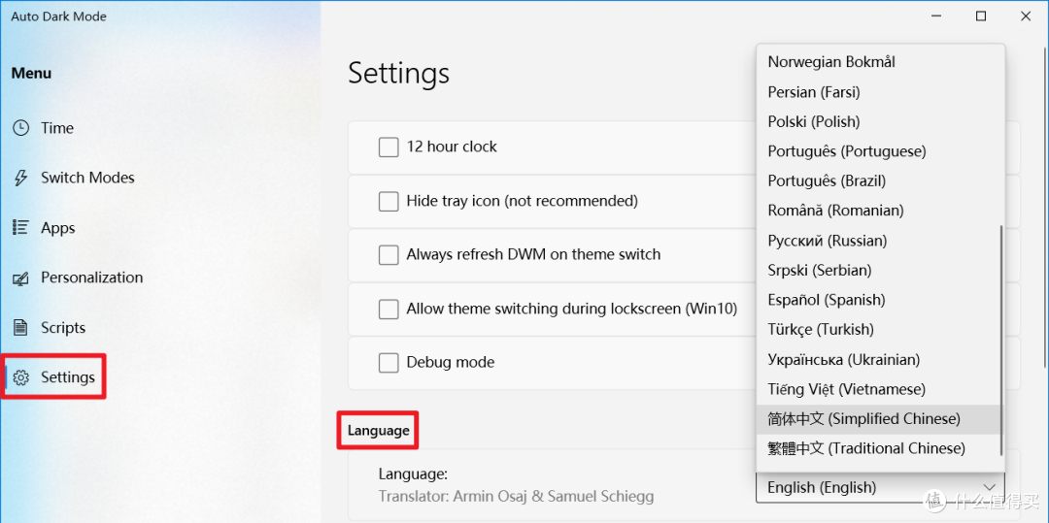1049x523 pixels.
Task: Click the Settings gear icon
Action: click(21, 378)
